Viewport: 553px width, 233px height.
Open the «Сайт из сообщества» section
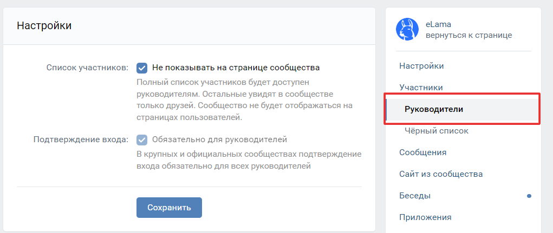441,174
